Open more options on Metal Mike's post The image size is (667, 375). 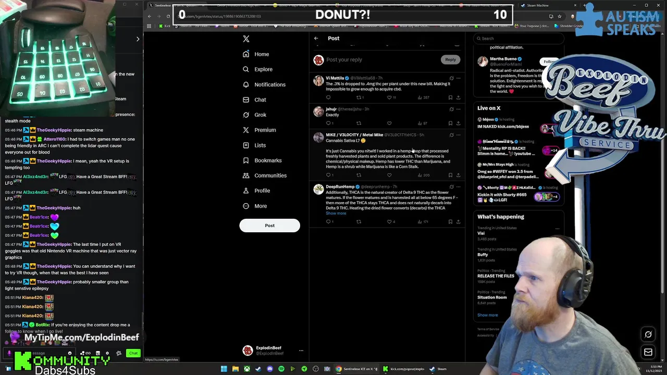458,135
